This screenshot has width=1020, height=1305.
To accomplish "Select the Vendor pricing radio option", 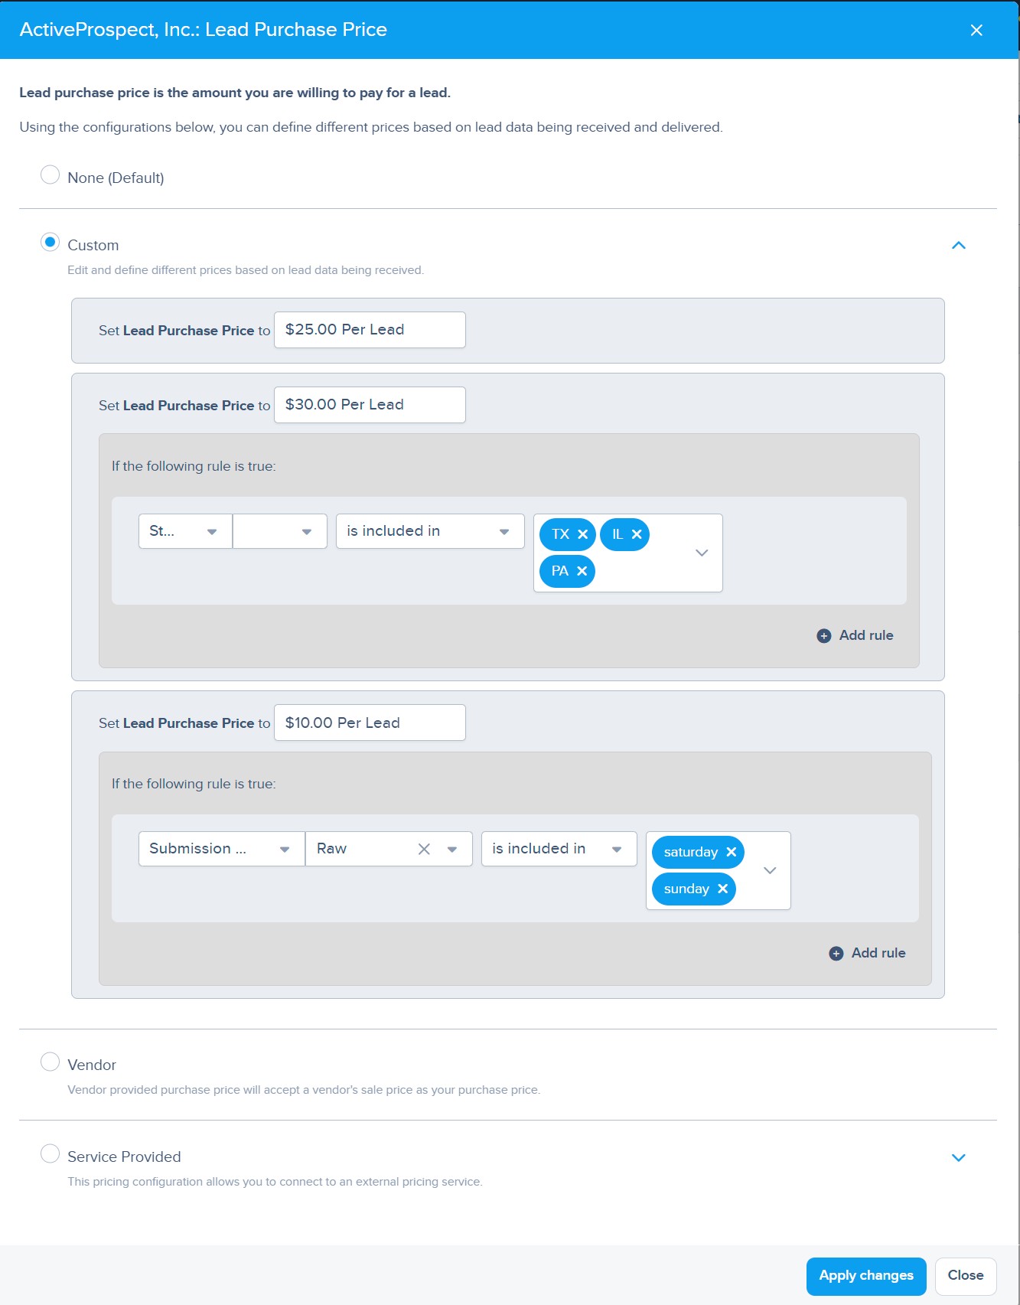I will (x=50, y=1062).
